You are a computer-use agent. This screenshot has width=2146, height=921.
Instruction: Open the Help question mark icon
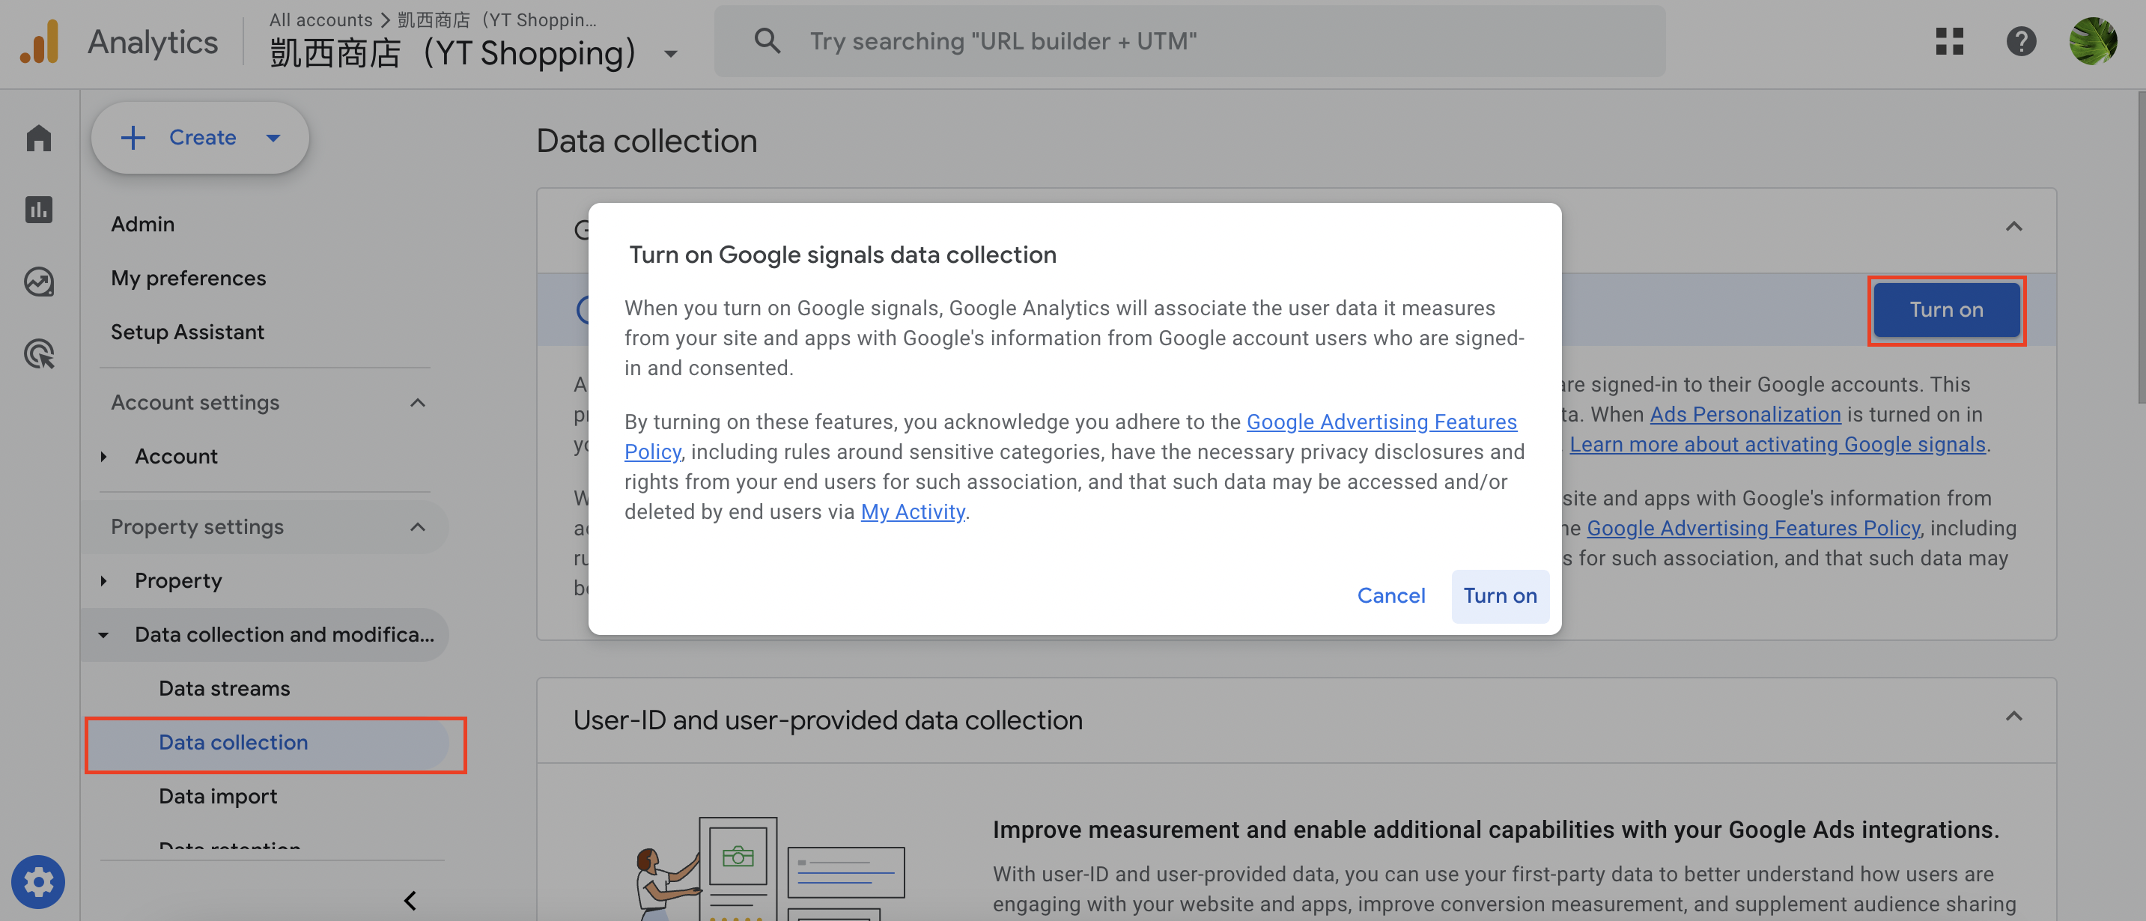pos(2021,40)
